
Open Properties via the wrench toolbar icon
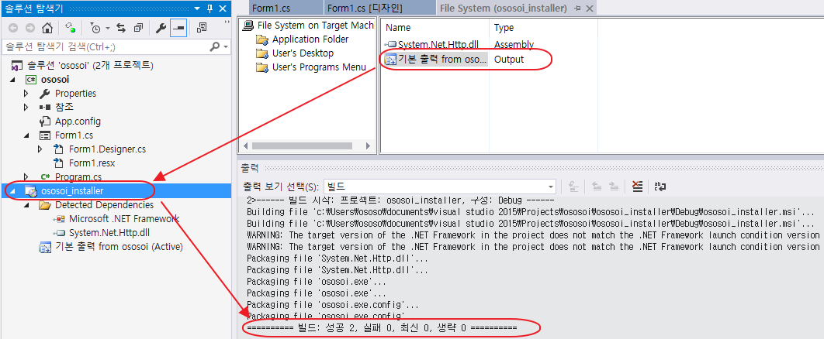(161, 28)
